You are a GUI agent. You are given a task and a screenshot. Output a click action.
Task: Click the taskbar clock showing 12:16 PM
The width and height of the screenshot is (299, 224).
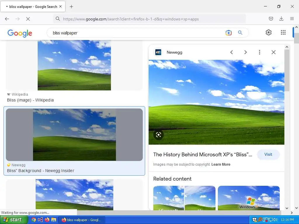(x=287, y=220)
